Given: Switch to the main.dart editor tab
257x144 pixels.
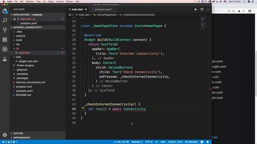Looking at the screenshot, I should point(77,10).
